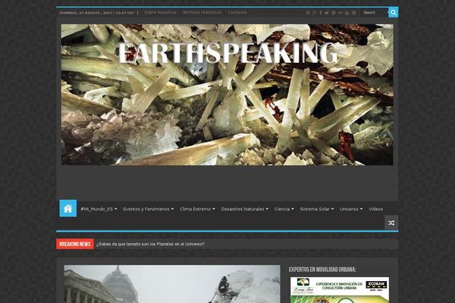Open headline about tamaño de los Planetas
This screenshot has width=455, height=303.
(150, 244)
